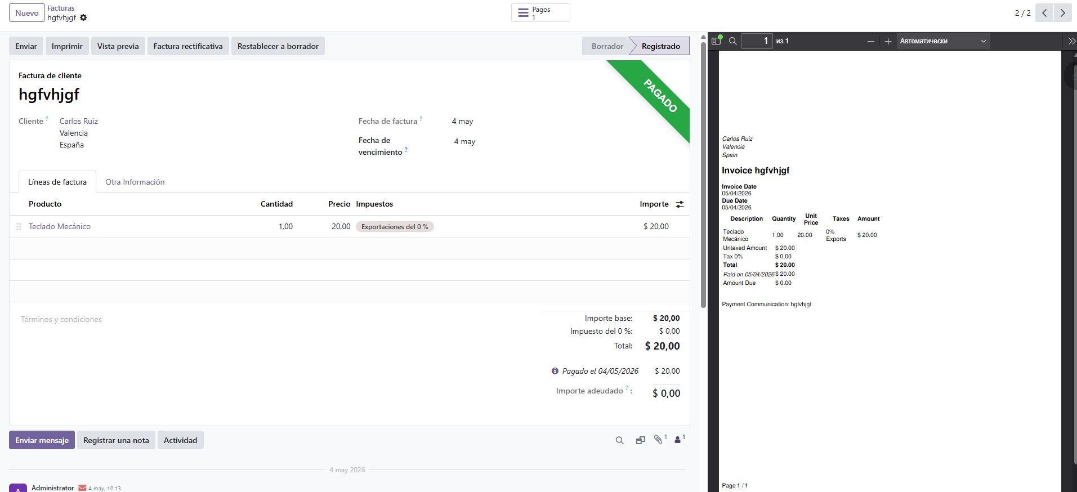Open the column options toggle next to Importe
Viewport: 1077px width, 492px height.
680,204
